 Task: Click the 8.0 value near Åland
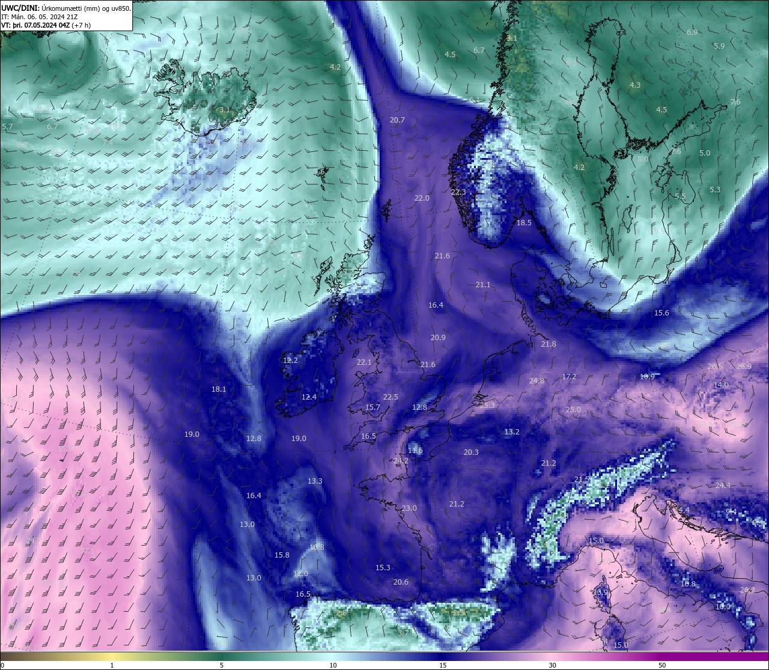tap(643, 159)
